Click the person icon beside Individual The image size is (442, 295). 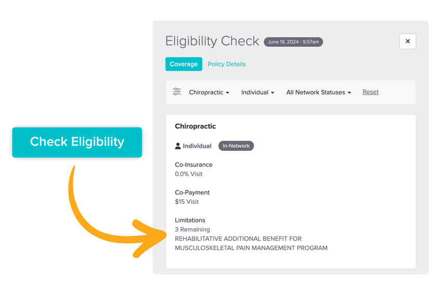click(178, 146)
